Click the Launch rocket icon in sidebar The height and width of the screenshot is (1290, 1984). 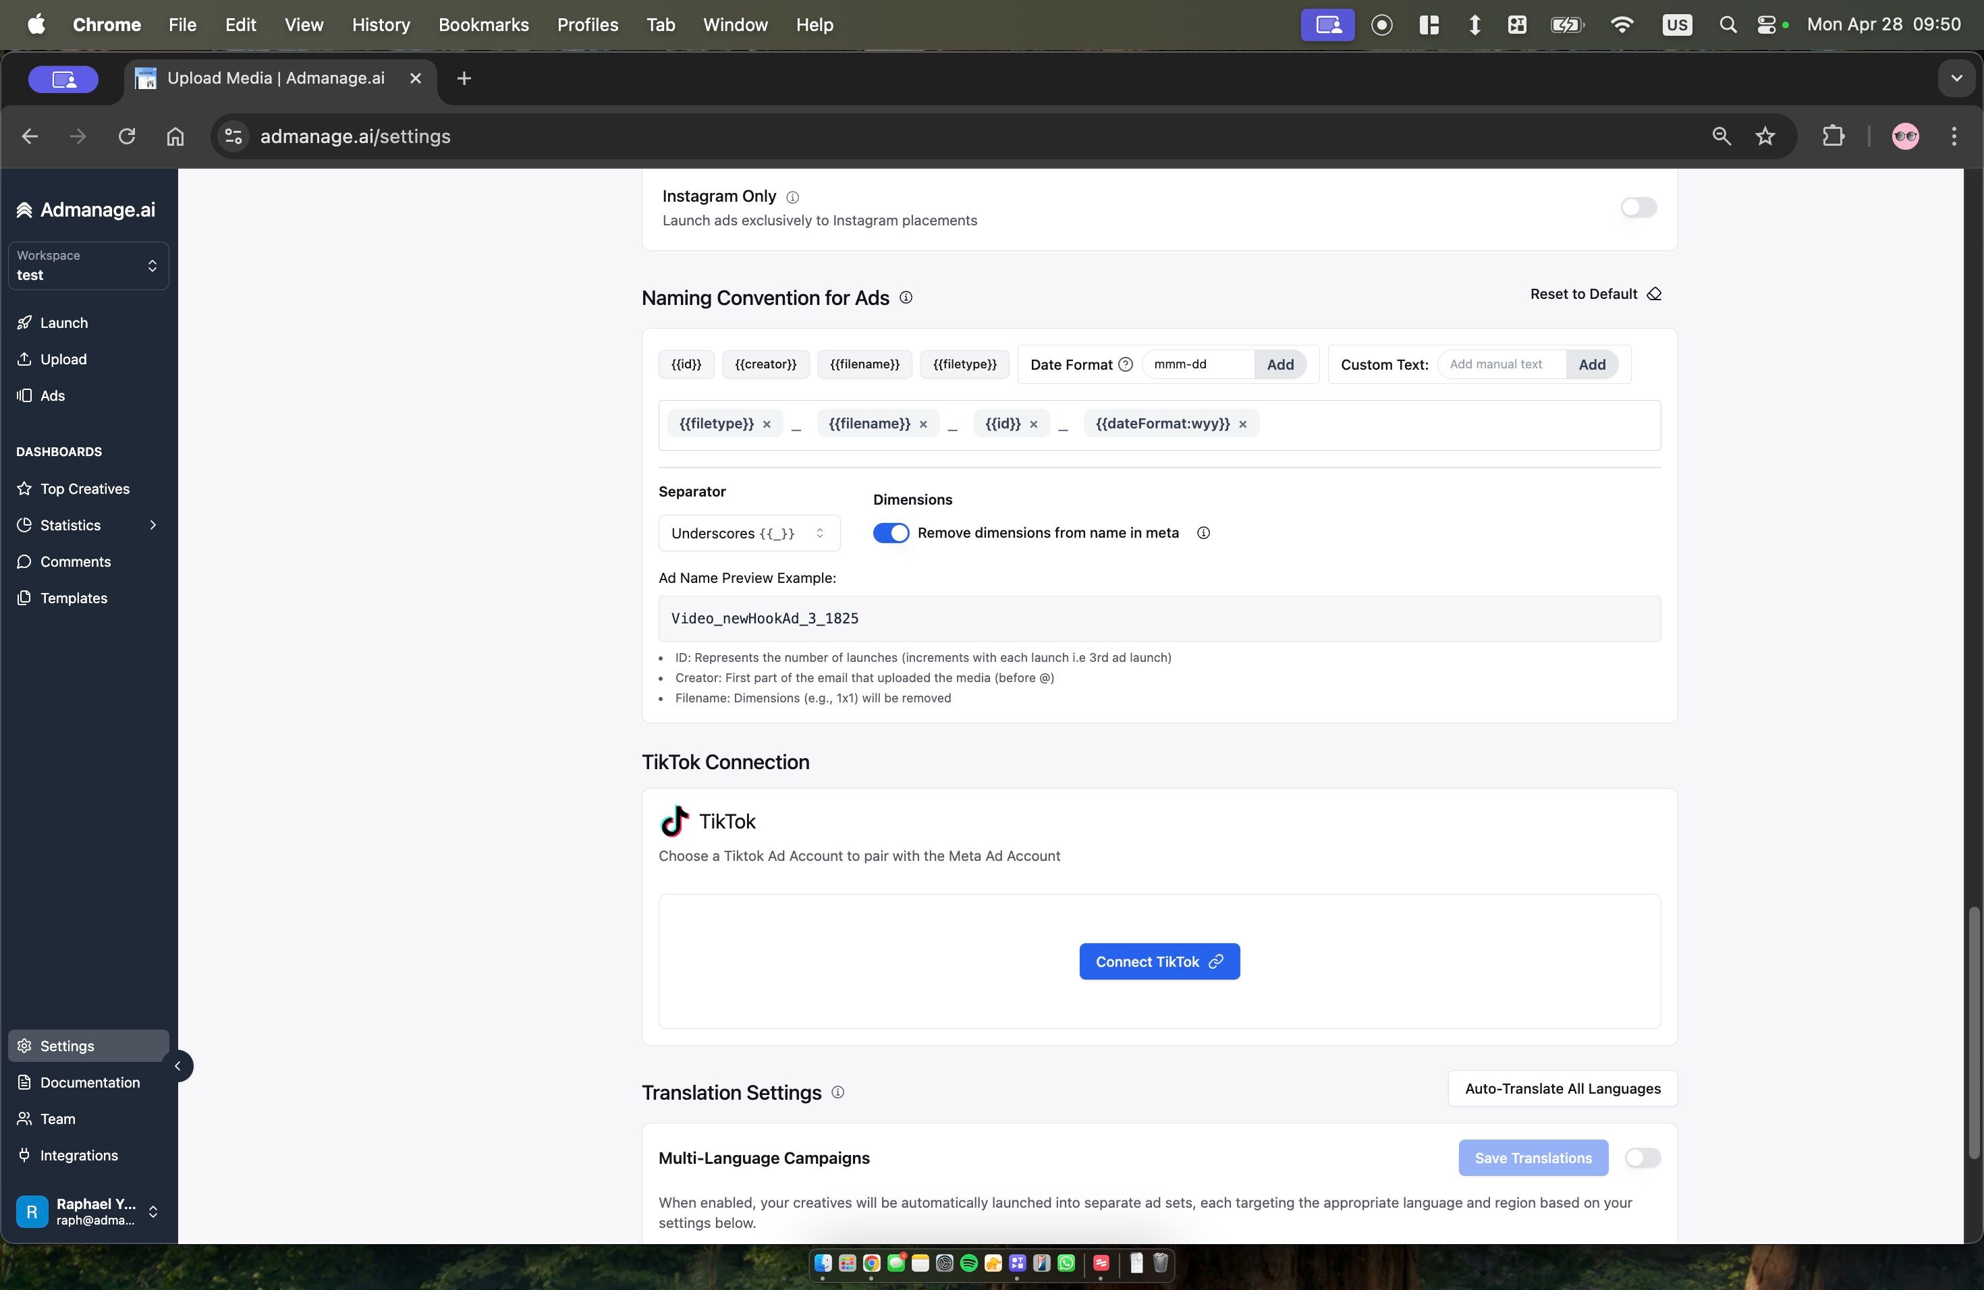24,322
